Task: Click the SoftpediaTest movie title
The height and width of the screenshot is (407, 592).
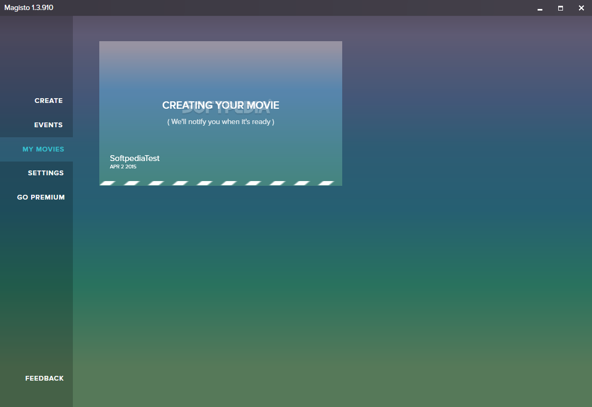Action: click(x=135, y=158)
